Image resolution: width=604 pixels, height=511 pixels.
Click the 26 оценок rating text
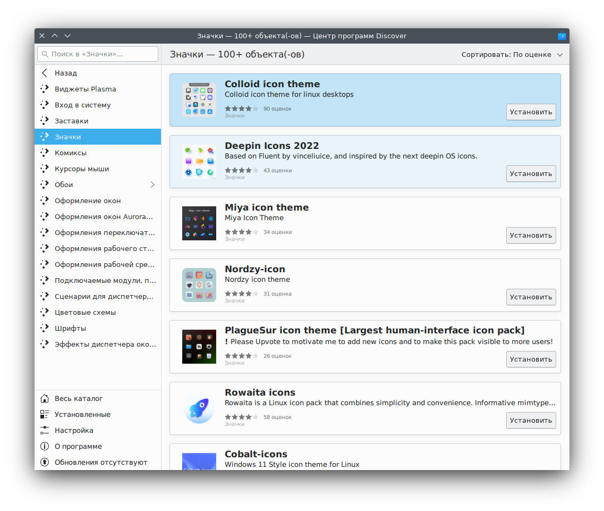pos(277,356)
